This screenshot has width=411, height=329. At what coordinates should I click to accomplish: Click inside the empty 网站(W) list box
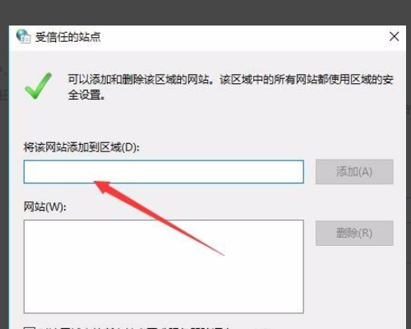pos(164,266)
